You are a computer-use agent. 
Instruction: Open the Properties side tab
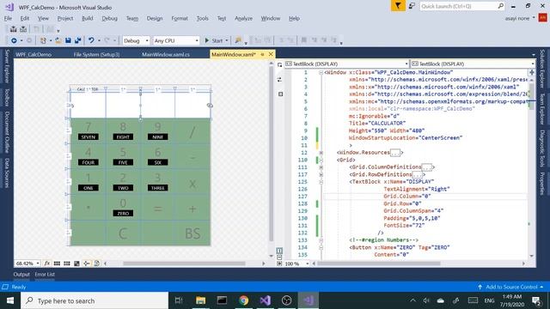pos(542,183)
